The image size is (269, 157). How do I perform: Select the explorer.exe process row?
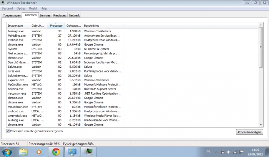pos(65,80)
